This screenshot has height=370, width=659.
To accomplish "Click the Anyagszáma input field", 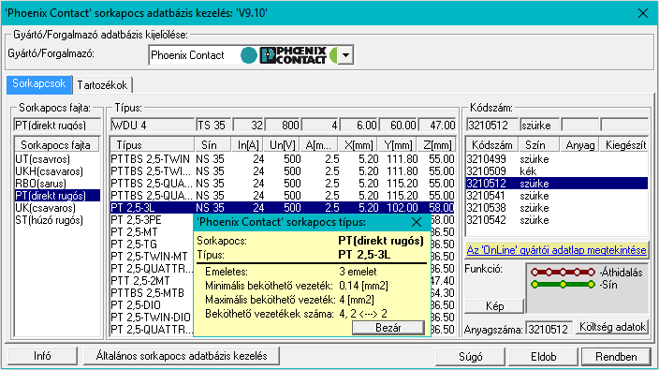I will point(549,329).
